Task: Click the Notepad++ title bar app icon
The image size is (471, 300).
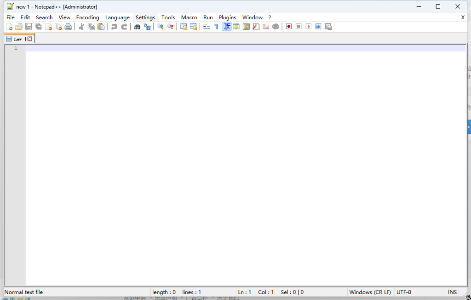Action: point(10,6)
